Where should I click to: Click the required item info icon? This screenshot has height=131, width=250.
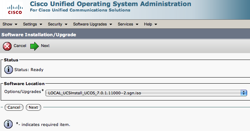pos(8,124)
